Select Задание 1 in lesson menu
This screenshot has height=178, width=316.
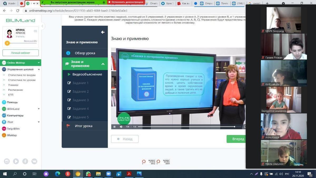[80, 83]
